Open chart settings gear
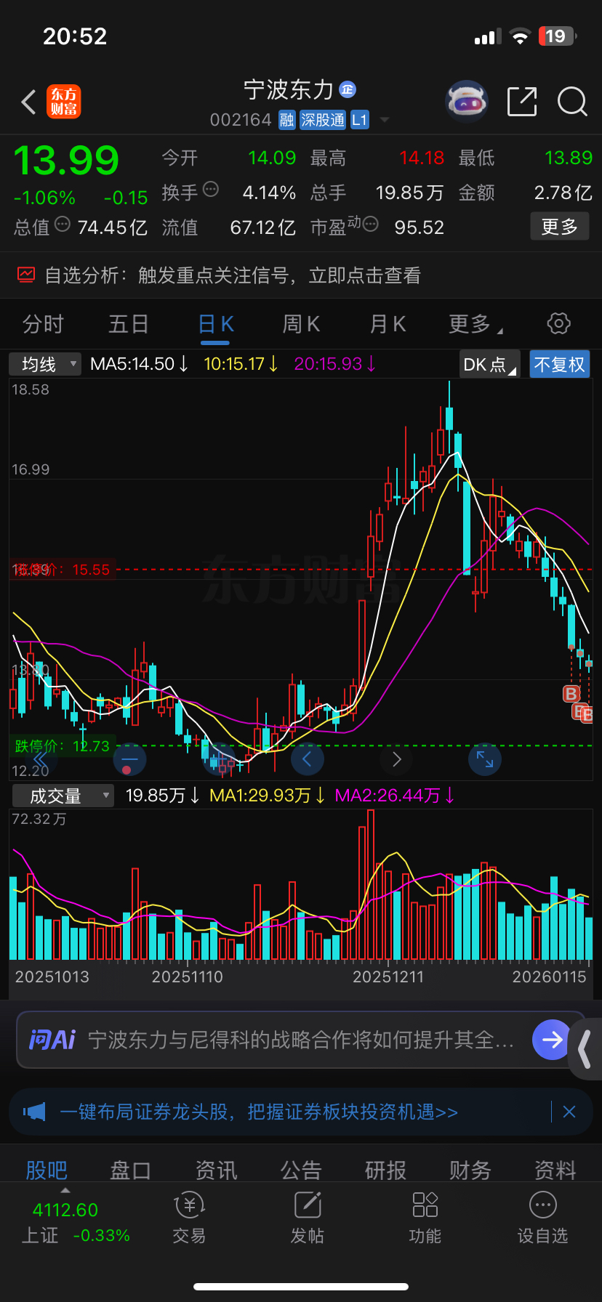The image size is (602, 1302). point(558,323)
